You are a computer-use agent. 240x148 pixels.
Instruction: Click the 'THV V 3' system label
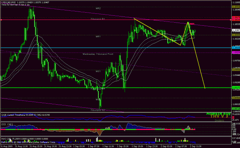pos(219,116)
